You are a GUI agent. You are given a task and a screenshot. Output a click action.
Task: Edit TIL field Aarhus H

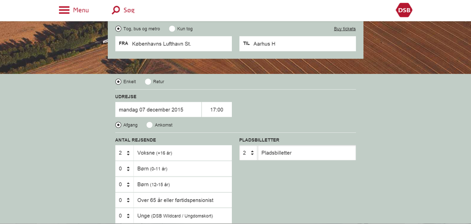tap(298, 44)
